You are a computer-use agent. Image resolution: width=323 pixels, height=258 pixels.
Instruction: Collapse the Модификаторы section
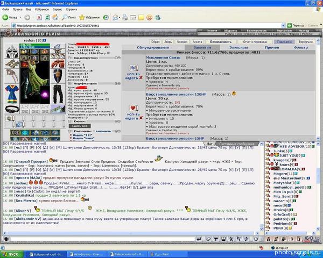coord(69,83)
